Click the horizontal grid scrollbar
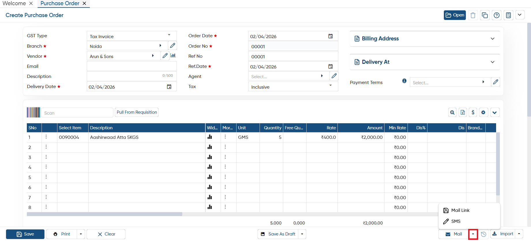Image resolution: width=531 pixels, height=241 pixels. click(x=104, y=214)
